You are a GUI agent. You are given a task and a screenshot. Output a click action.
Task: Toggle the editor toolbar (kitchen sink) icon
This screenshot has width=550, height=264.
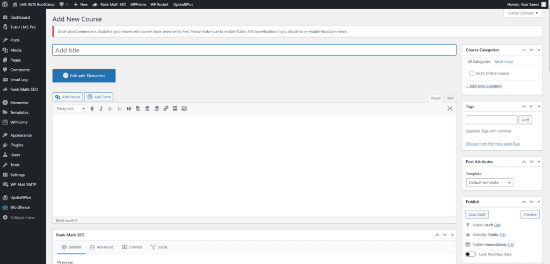point(184,109)
